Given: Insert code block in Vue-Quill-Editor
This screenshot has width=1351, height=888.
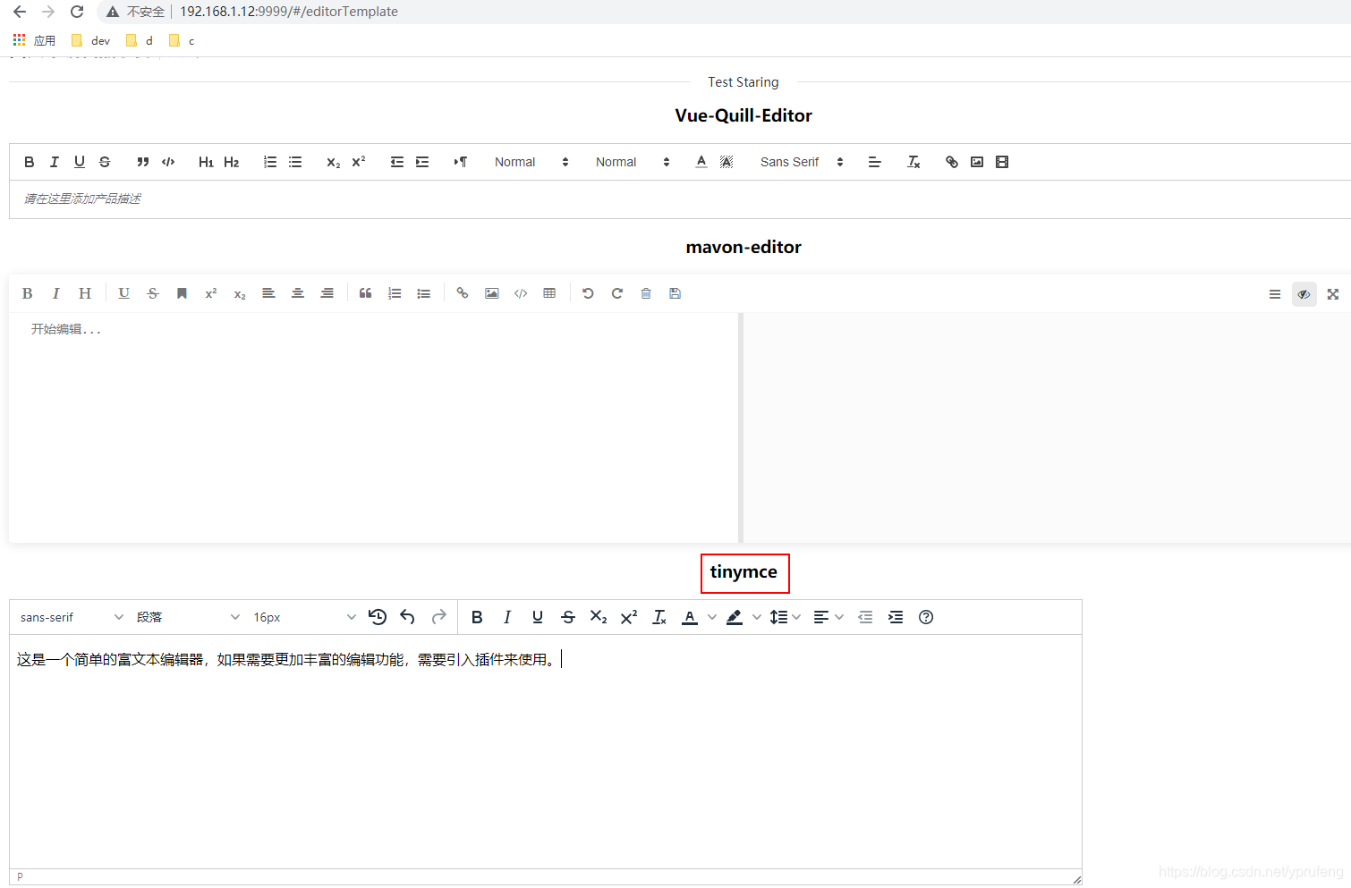Looking at the screenshot, I should pos(168,162).
